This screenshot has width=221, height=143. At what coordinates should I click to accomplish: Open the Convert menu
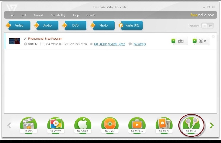point(38,15)
